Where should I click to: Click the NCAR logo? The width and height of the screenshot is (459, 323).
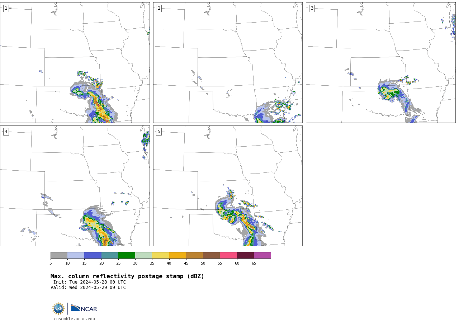[x=84, y=309]
